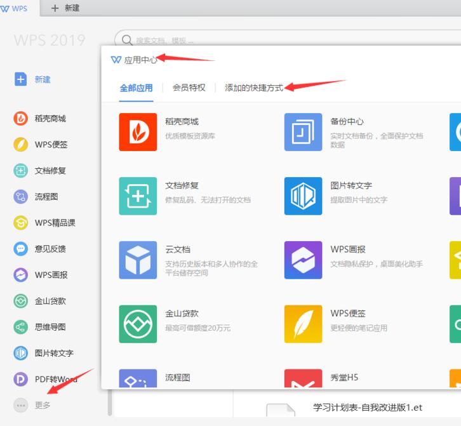Open the 图片转文字 app tile icon
This screenshot has width=461, height=426.
pos(303,196)
